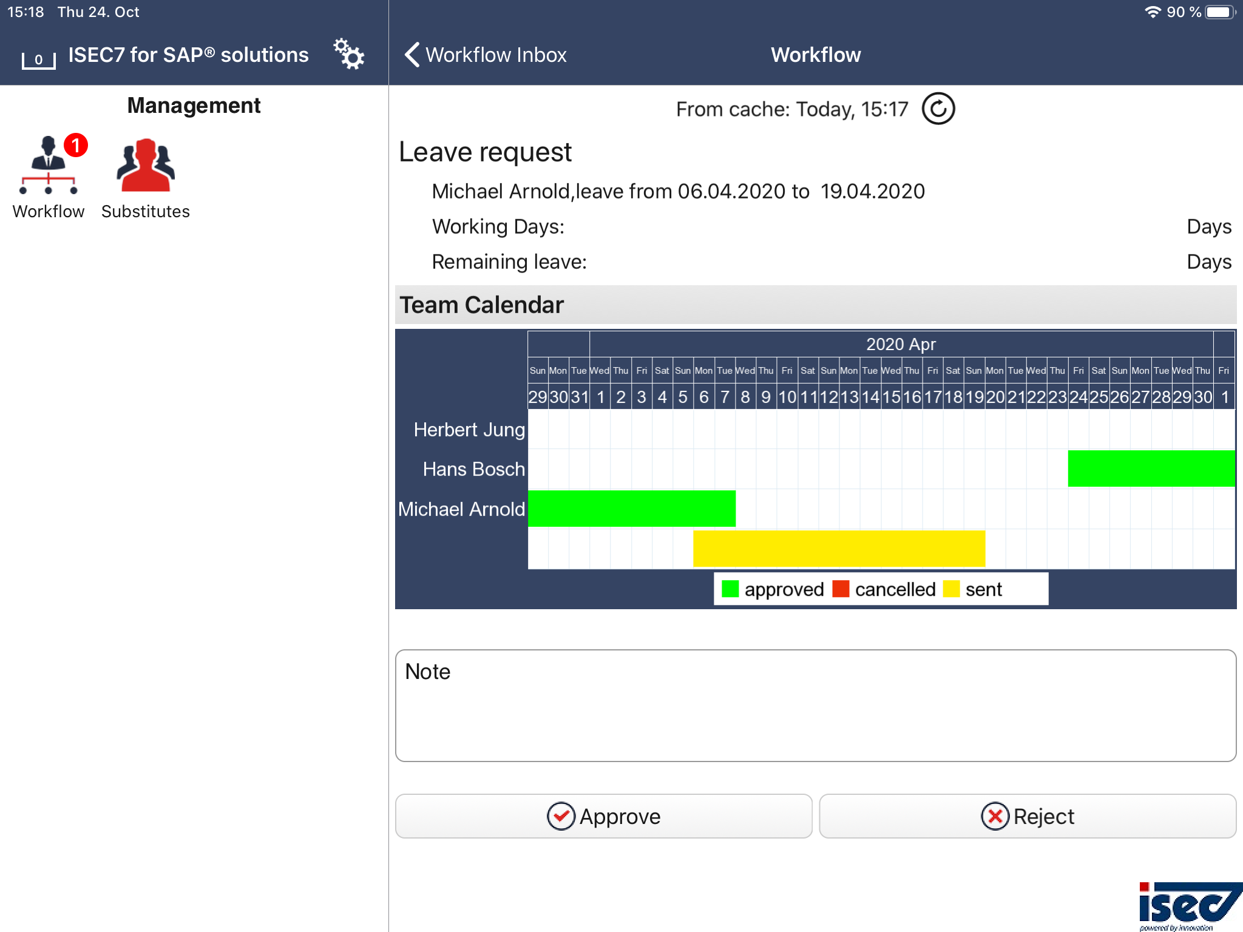Click the item counter showing 0 near title
The height and width of the screenshot is (932, 1243).
pos(38,59)
